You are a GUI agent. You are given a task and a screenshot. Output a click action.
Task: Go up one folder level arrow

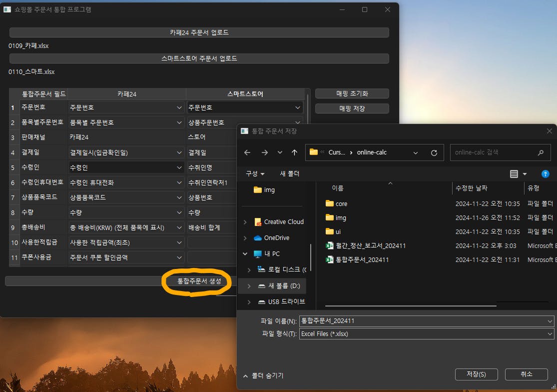(294, 152)
